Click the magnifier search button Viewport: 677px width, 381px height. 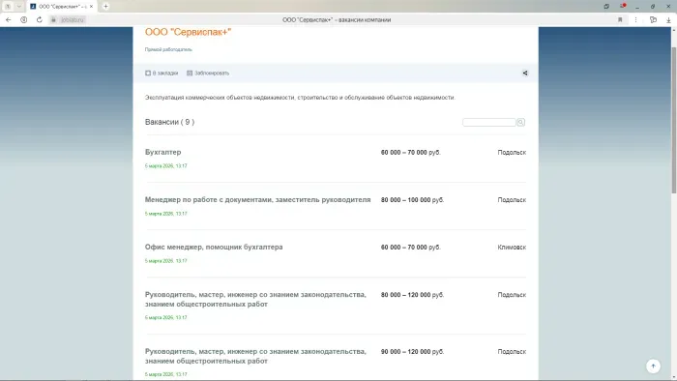coord(520,122)
